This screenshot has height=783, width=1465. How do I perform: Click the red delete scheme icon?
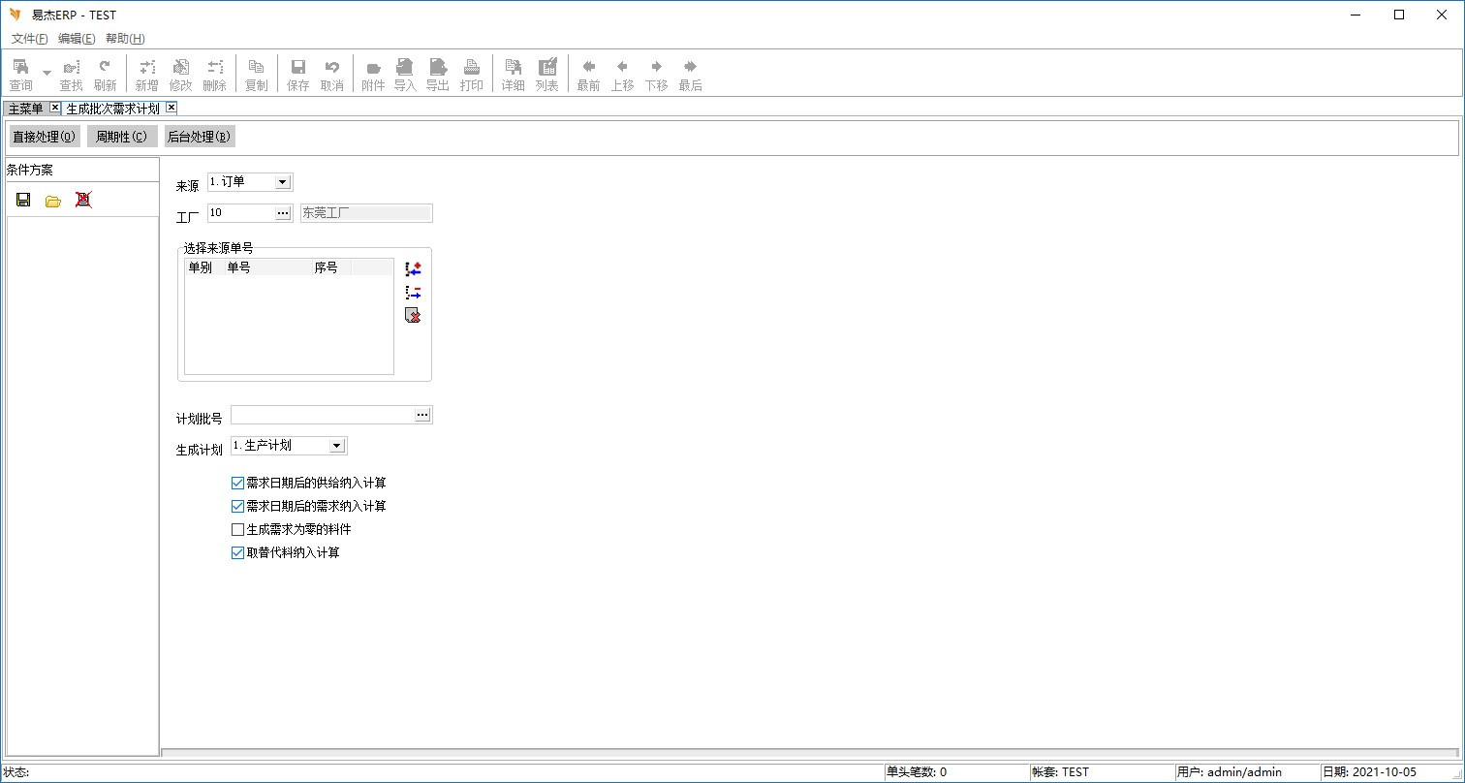(83, 200)
